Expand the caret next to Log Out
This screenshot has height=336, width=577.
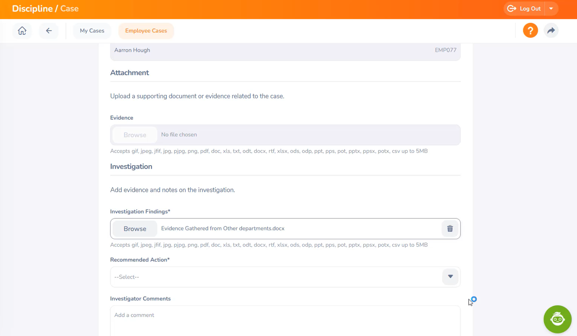pyautogui.click(x=551, y=9)
